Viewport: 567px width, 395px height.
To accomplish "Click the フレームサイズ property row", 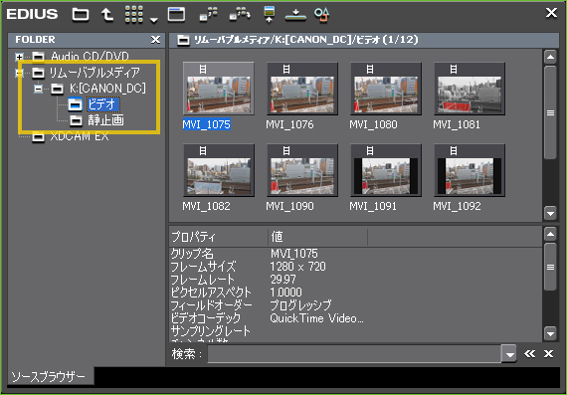I will 356,267.
